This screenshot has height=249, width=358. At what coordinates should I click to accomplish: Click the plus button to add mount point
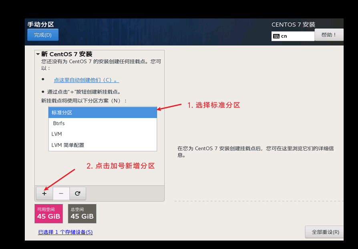pos(44,193)
